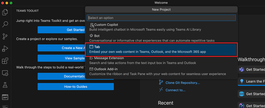Click the Tab window icon
The image size is (265, 108).
91,47
